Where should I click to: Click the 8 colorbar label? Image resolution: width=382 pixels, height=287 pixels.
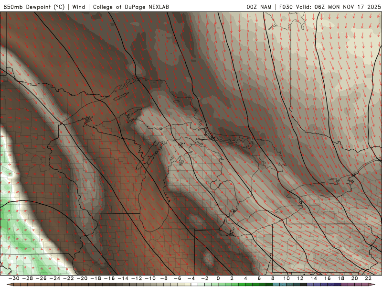click(273, 278)
